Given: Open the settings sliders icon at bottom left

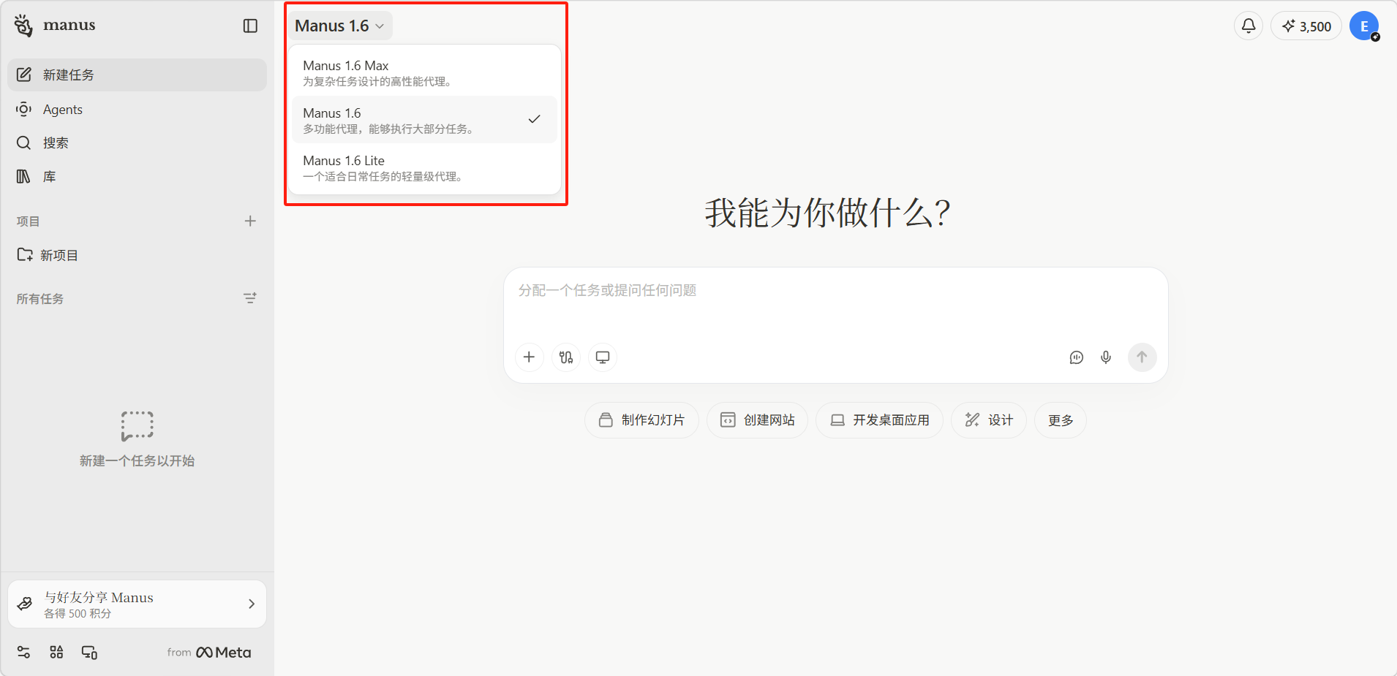Looking at the screenshot, I should click(23, 652).
